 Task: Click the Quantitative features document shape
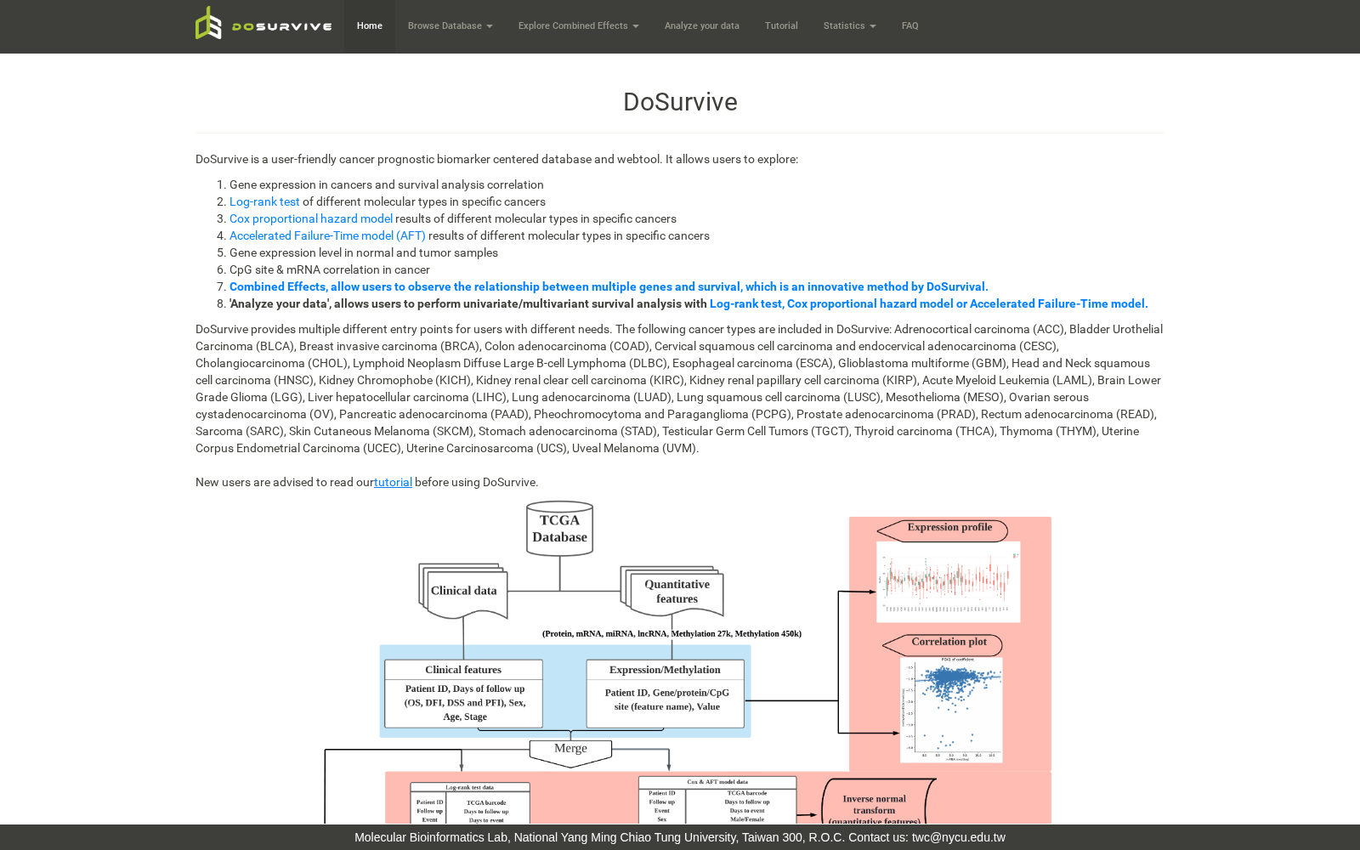[x=673, y=591]
